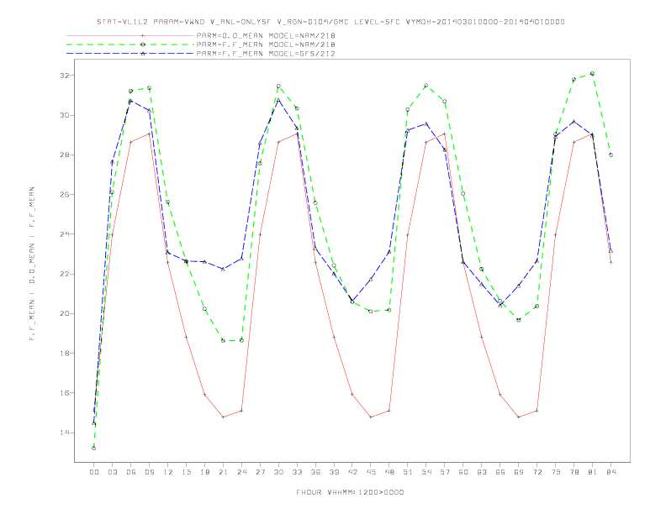Click y-axis tick value 20
The height and width of the screenshot is (514, 666).
pos(64,313)
